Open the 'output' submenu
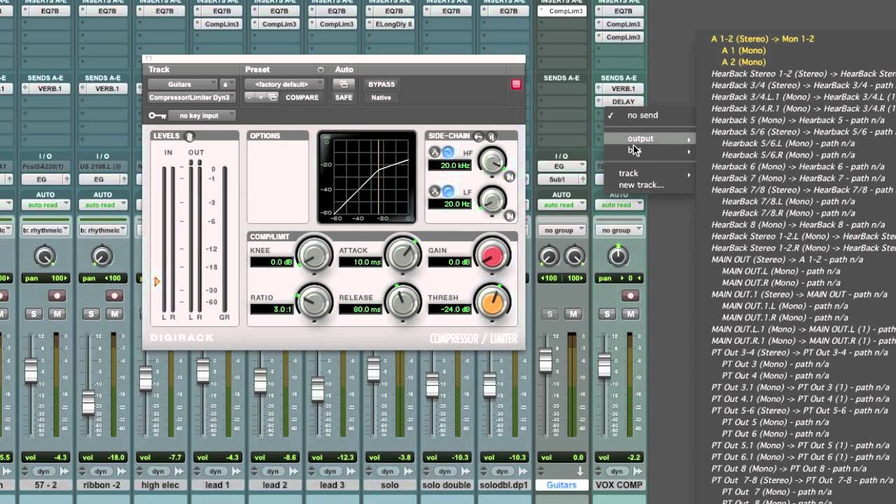This screenshot has width=896, height=504. [x=650, y=139]
